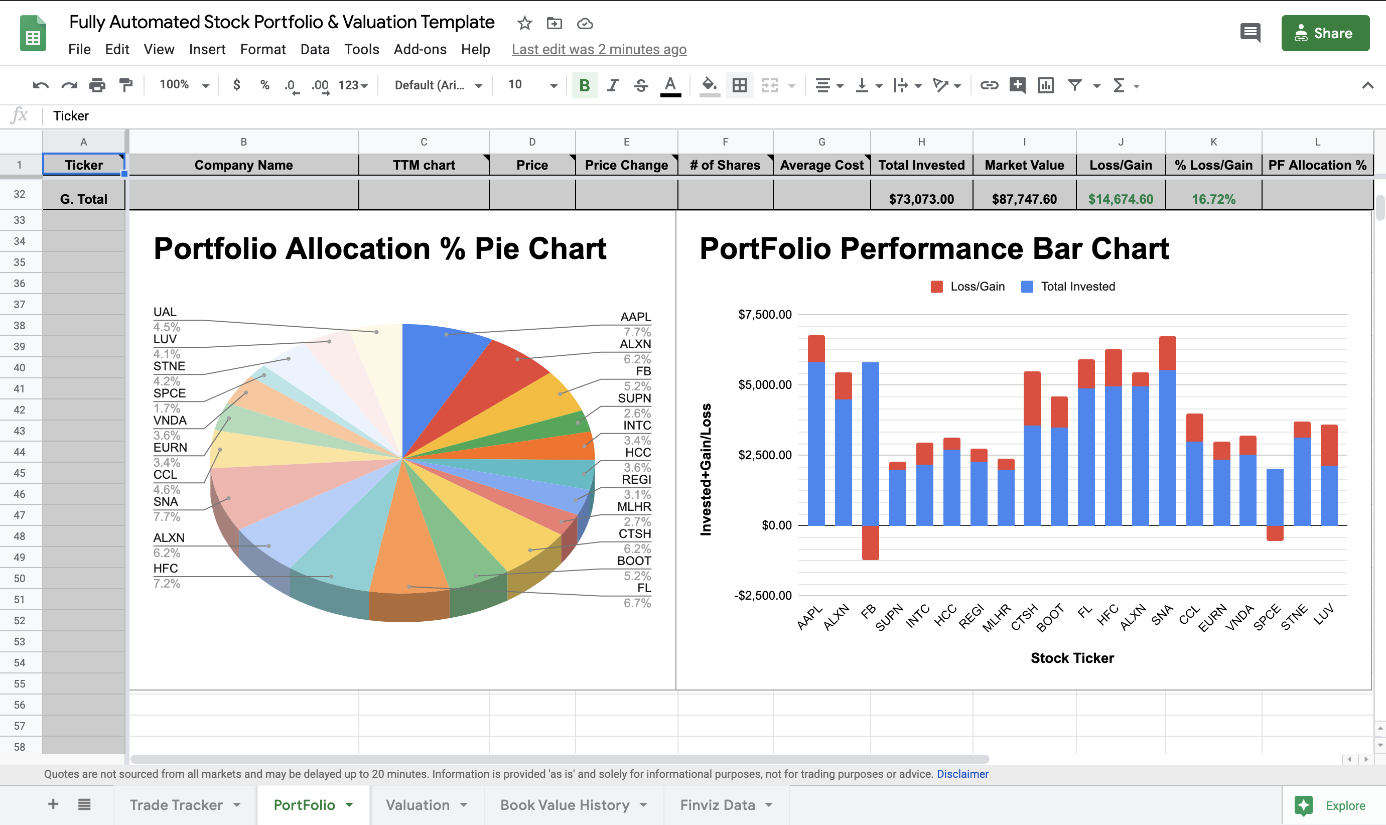Open text wrapping dropdown
This screenshot has height=825, width=1386.
point(907,85)
